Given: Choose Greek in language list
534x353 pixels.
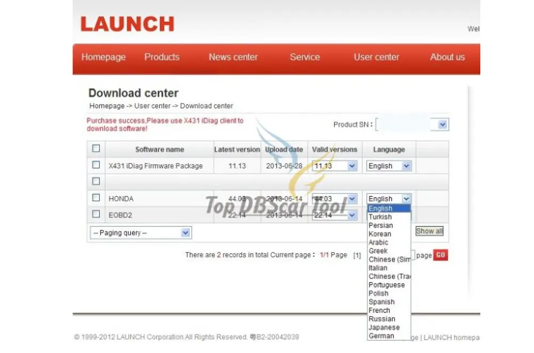Looking at the screenshot, I should click(x=389, y=251).
